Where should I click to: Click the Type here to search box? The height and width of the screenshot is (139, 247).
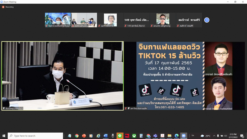(35, 136)
